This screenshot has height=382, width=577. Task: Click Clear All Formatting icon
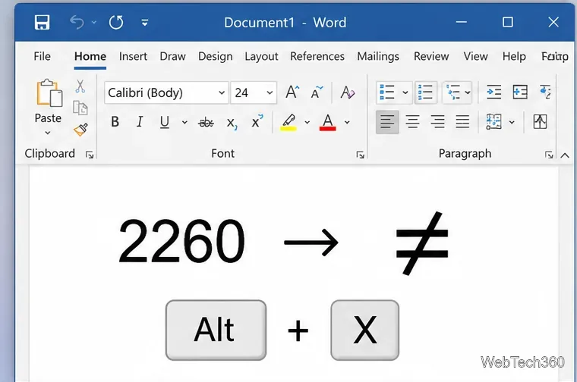[x=348, y=92]
